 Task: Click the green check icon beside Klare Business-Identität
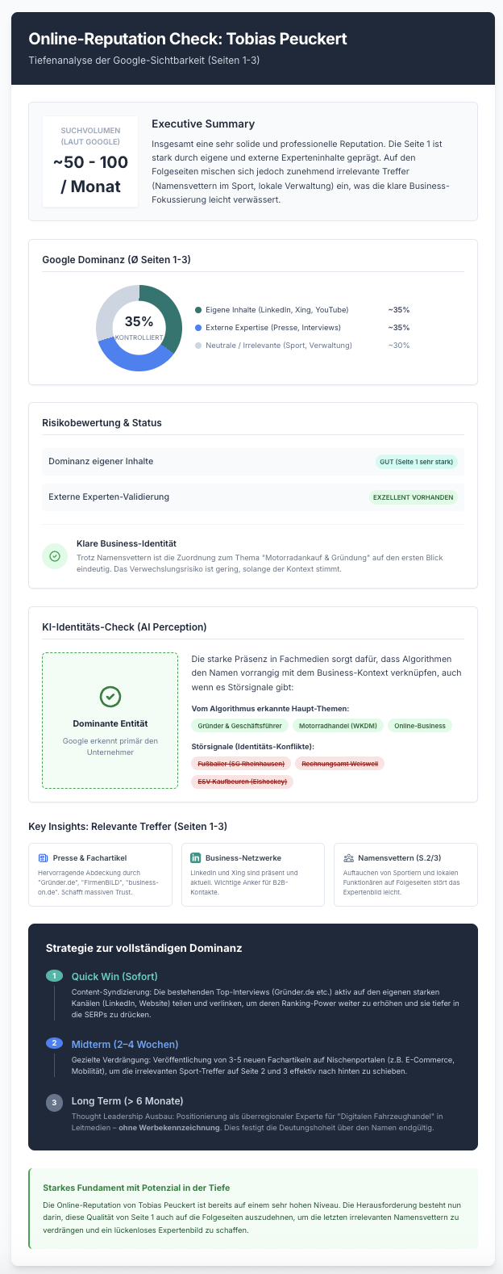pos(55,556)
